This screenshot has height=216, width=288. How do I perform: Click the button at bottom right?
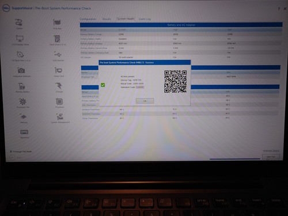271,157
